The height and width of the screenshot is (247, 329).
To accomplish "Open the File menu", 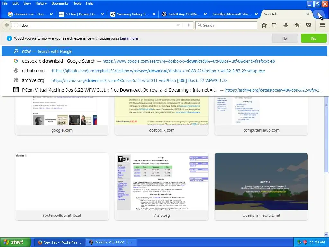I will click(5, 3).
